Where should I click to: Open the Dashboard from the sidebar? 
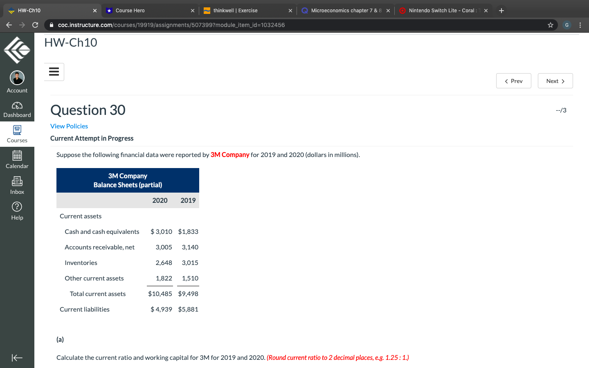pyautogui.click(x=17, y=108)
